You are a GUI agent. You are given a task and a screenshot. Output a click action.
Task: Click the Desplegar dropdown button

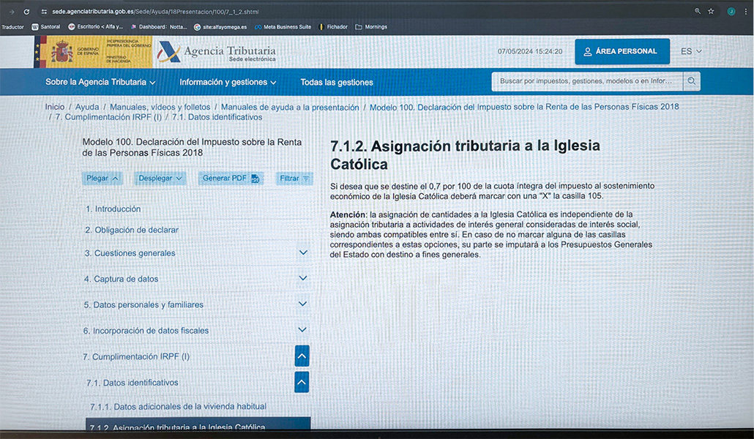coord(160,178)
